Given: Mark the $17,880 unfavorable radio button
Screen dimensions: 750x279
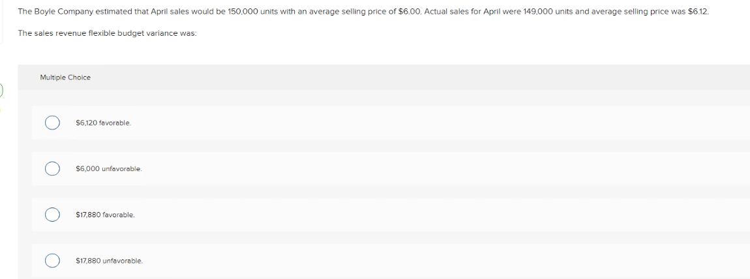Looking at the screenshot, I should [x=52, y=261].
